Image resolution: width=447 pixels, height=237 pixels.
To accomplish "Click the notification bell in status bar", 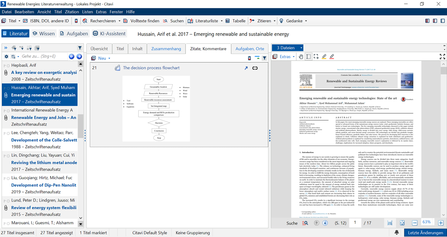I will (397, 232).
